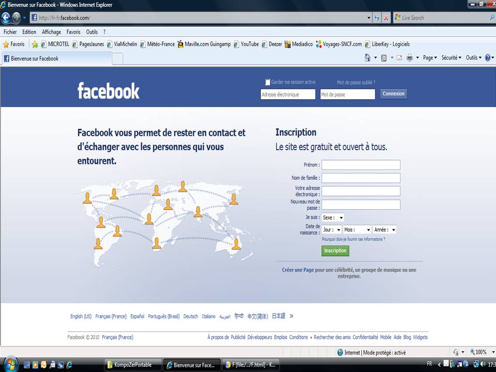This screenshot has width=496, height=372.
Task: Open the Affichage menu
Action: [x=51, y=32]
